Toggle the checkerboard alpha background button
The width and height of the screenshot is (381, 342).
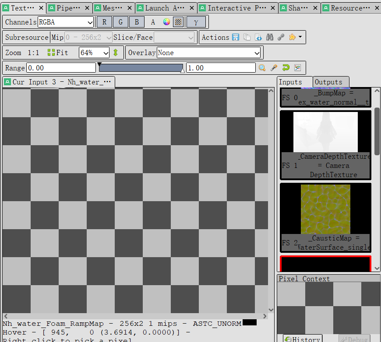[x=178, y=22]
